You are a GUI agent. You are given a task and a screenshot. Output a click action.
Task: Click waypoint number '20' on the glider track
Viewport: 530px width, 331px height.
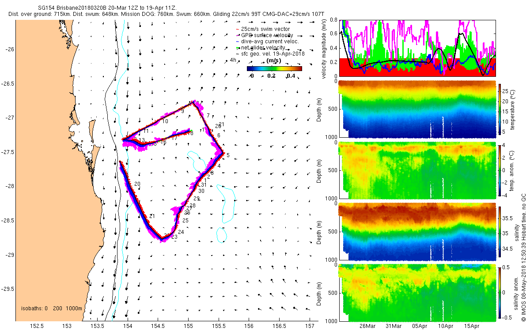[x=137, y=184]
